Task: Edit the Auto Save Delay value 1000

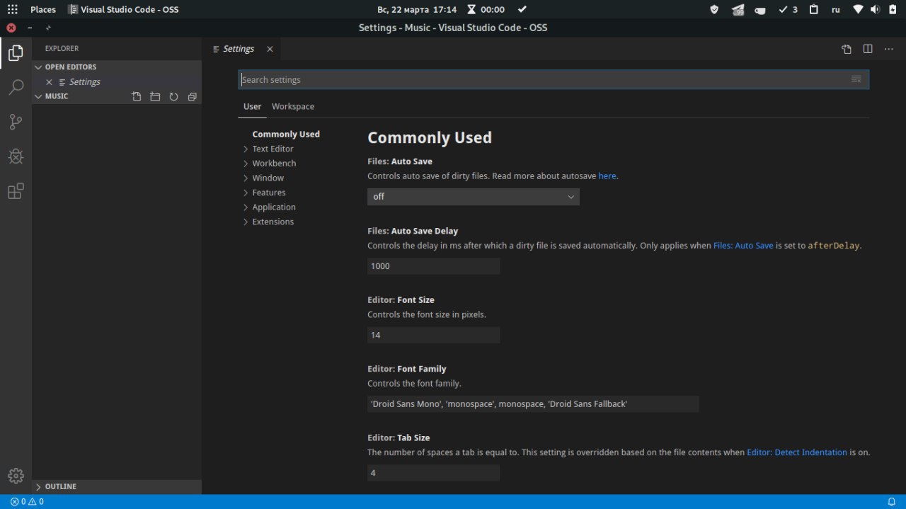Action: [433, 266]
